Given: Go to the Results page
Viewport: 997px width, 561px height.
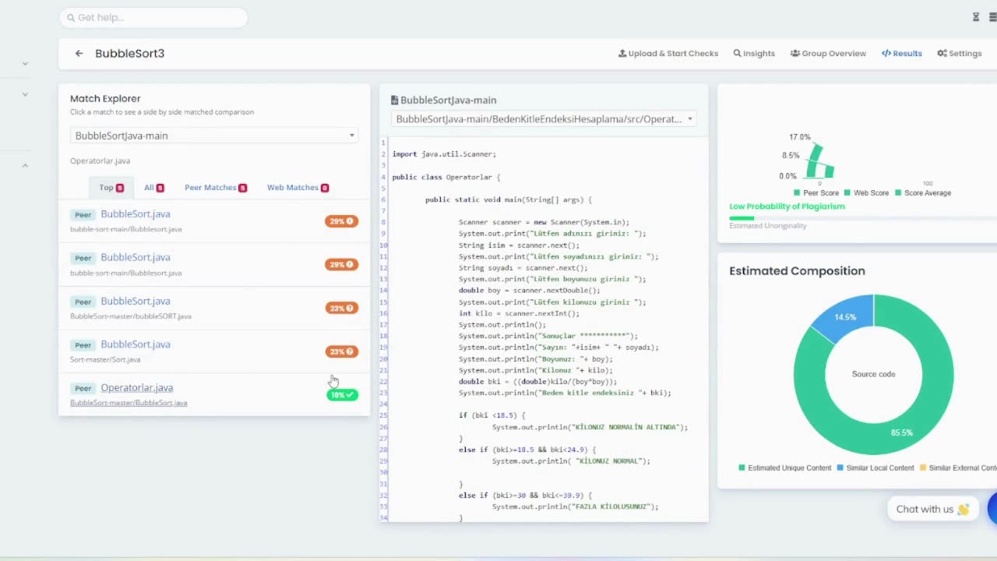Looking at the screenshot, I should [902, 54].
